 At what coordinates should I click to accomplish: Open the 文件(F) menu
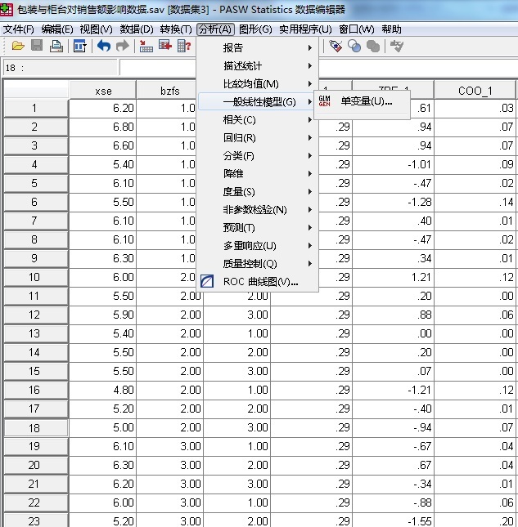(19, 29)
